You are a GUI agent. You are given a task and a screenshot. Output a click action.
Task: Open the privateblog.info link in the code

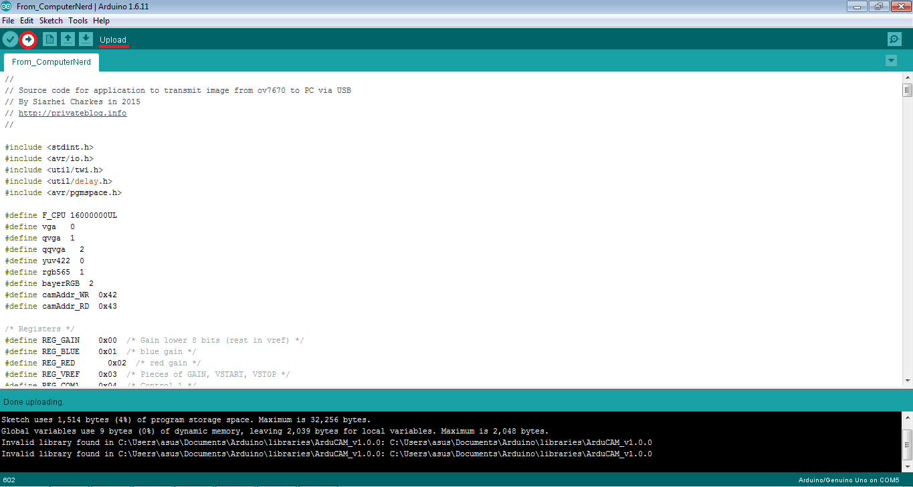(72, 112)
